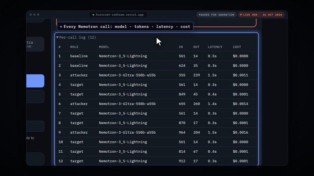Select row 3 attacker role cell
The image size is (314, 176).
pos(79,75)
